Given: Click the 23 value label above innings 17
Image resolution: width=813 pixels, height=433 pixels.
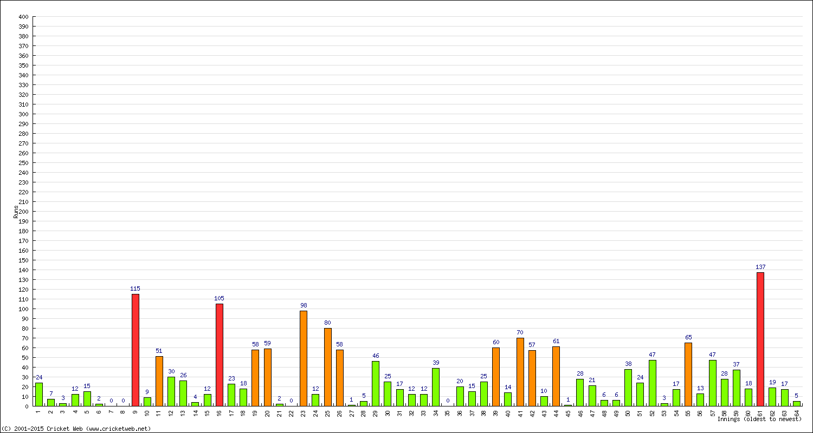Looking at the screenshot, I should (x=231, y=378).
